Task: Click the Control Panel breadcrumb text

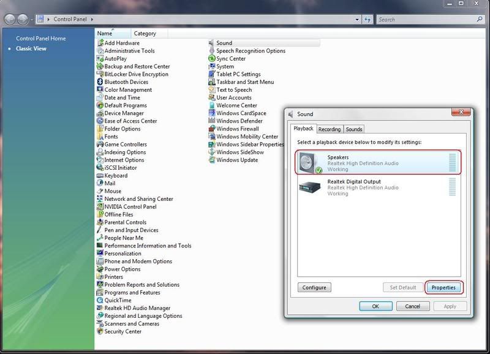Action: tap(70, 20)
